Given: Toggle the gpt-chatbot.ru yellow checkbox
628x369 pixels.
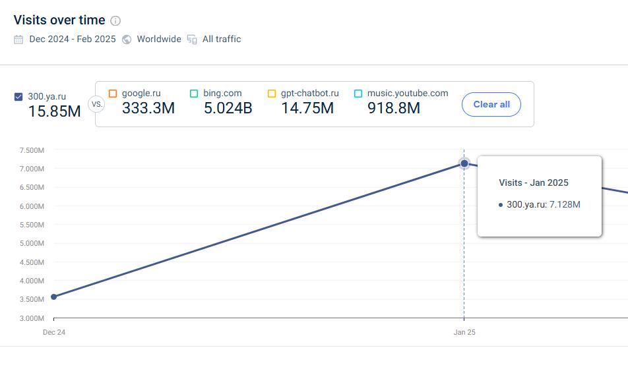Looking at the screenshot, I should (272, 94).
